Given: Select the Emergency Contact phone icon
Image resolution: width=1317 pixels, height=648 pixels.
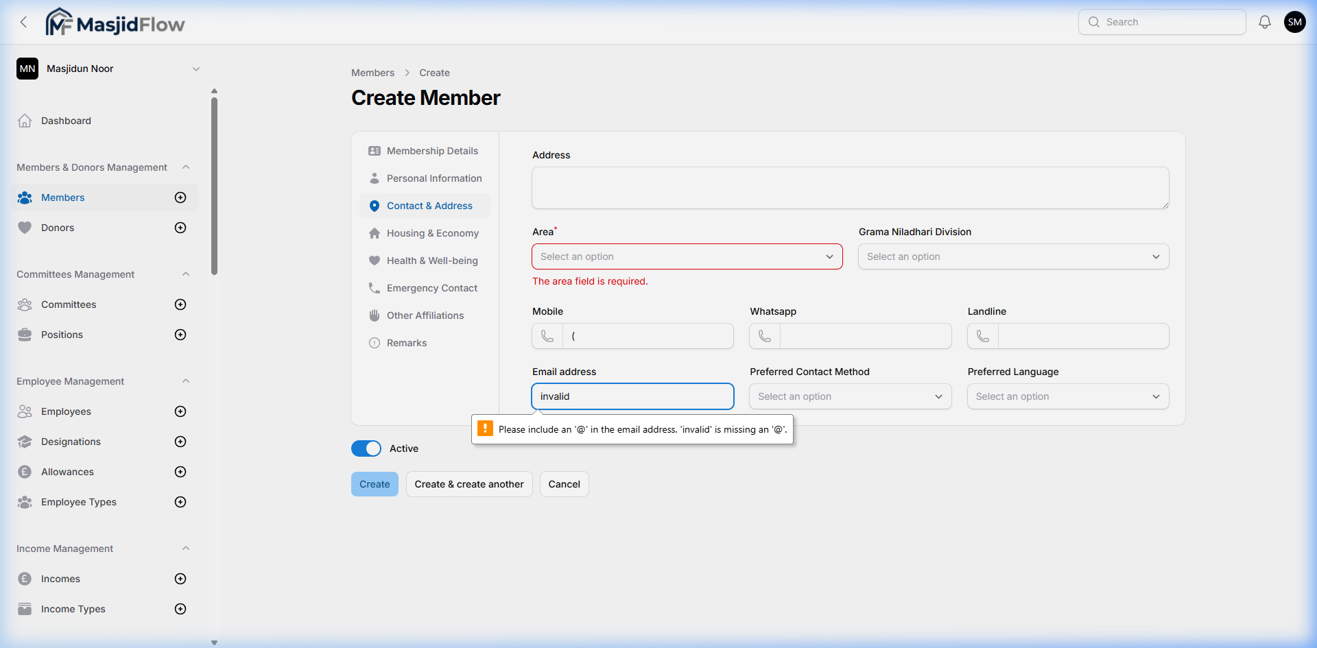Looking at the screenshot, I should tap(374, 288).
